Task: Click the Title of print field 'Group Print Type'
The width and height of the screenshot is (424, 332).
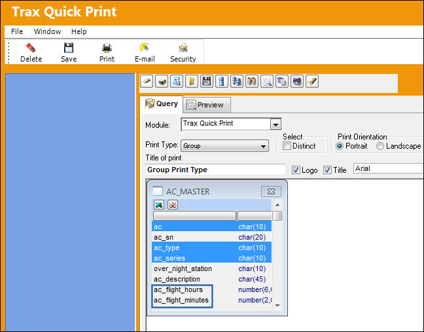Action: pyautogui.click(x=215, y=170)
